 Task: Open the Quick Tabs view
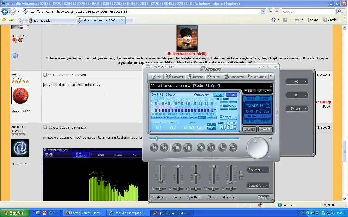[x=21, y=20]
